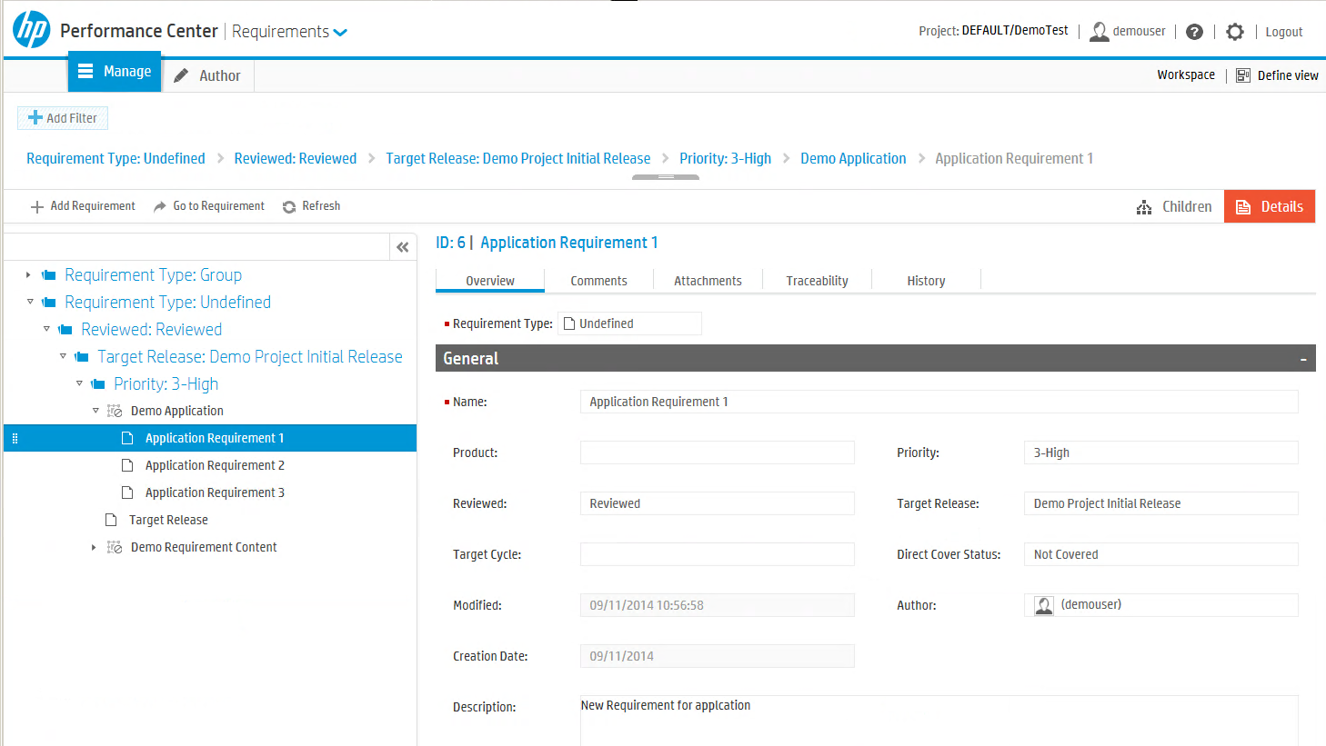1326x746 pixels.
Task: Click the Priority field showing 3-High
Action: tap(1161, 453)
